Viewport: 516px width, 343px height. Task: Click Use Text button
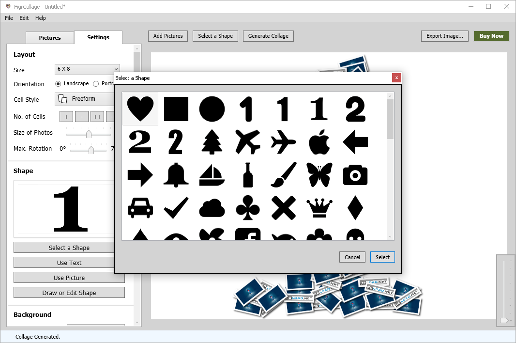[x=69, y=263]
